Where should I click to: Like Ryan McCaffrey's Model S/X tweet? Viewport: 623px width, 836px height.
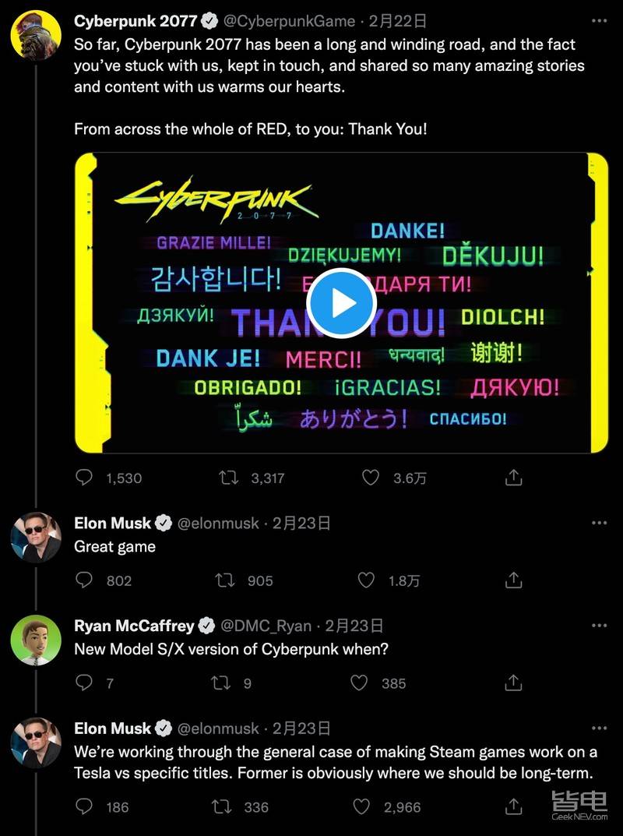click(x=359, y=683)
